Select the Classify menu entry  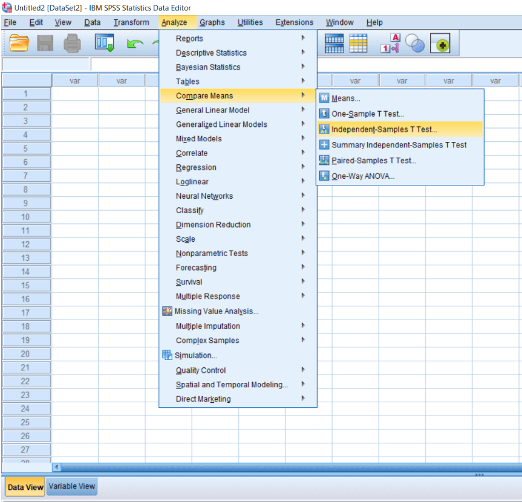[238, 210]
